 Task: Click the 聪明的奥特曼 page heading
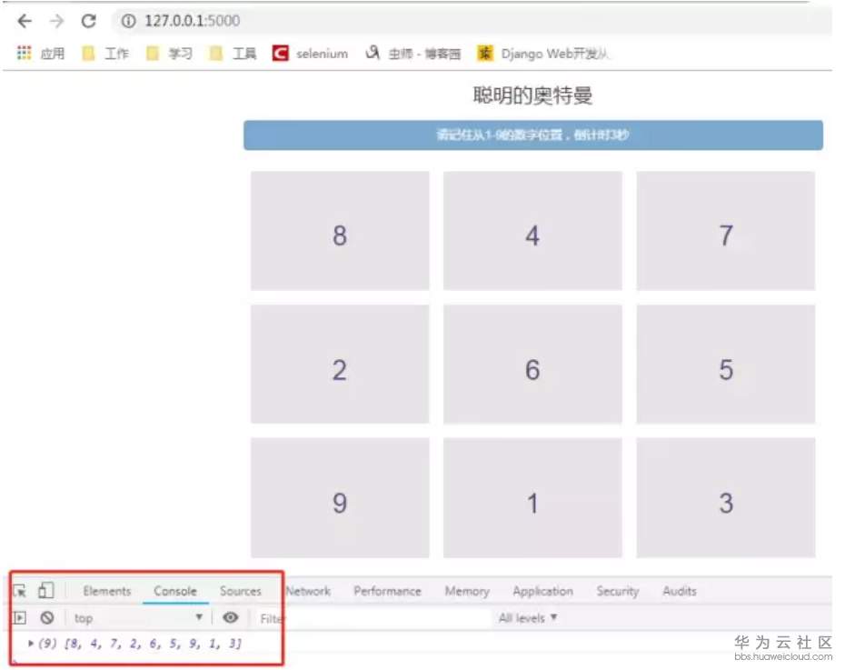point(533,95)
